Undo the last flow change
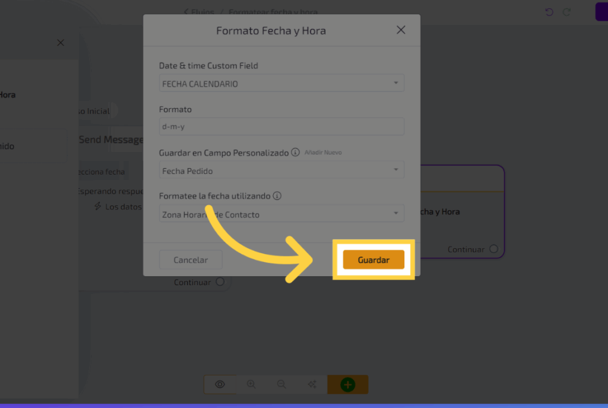 coord(549,12)
